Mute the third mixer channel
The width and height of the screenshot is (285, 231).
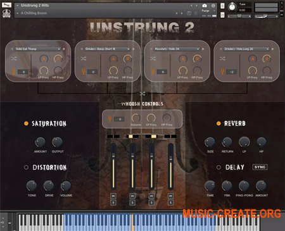[x=151, y=196]
